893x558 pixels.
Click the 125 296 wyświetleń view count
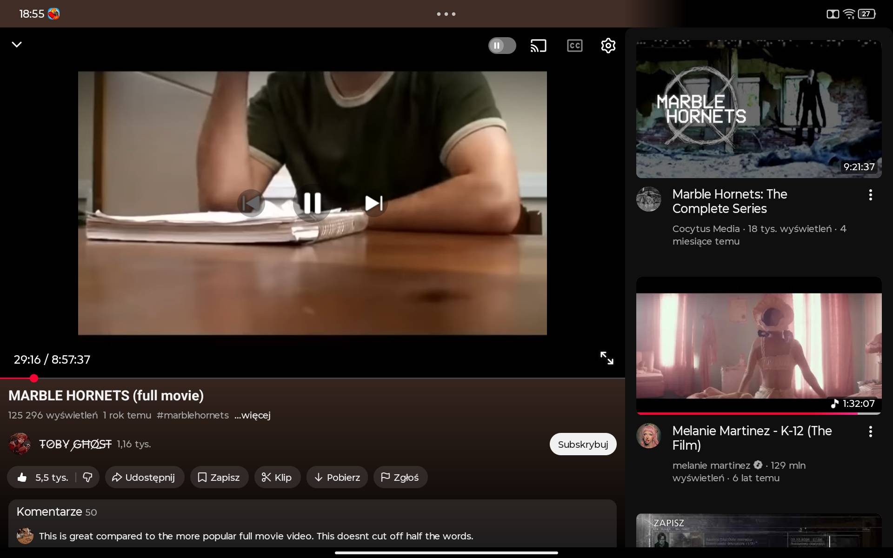click(53, 415)
